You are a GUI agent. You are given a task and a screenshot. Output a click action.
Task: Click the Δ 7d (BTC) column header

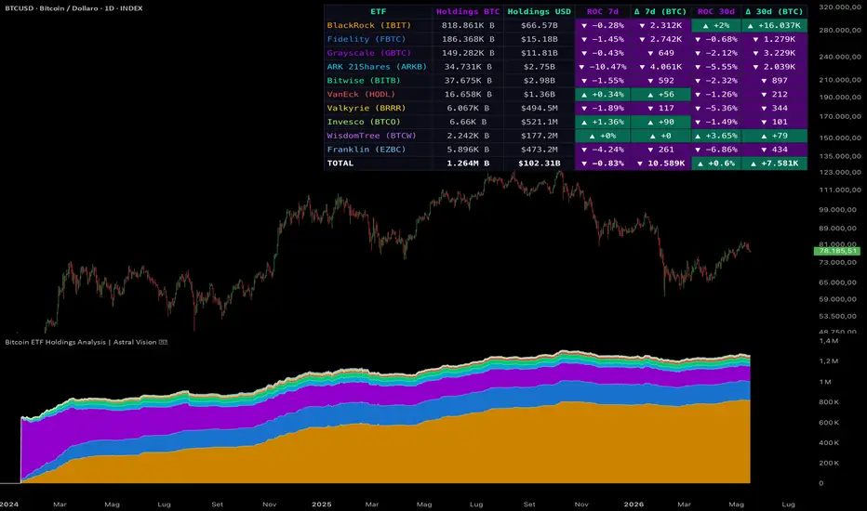(660, 11)
